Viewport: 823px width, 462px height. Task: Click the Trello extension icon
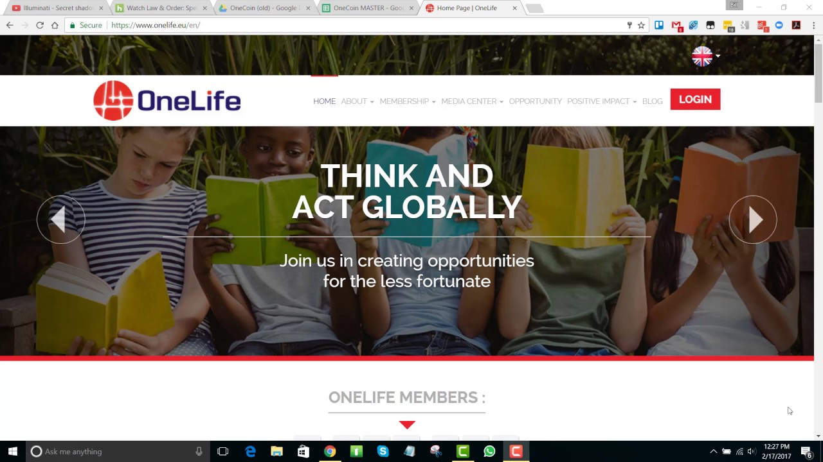[659, 25]
